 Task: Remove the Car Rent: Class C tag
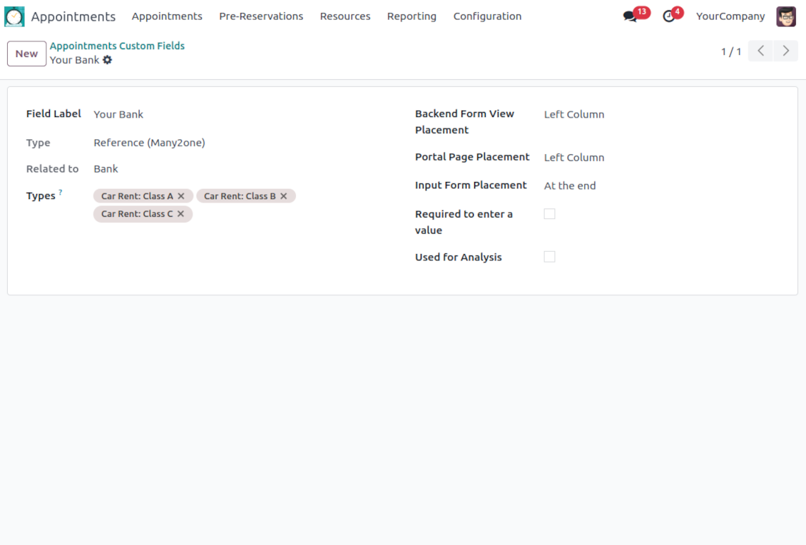(181, 214)
